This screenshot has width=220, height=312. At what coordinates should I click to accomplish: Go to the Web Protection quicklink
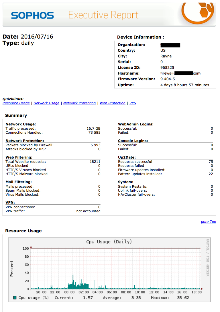[113, 103]
